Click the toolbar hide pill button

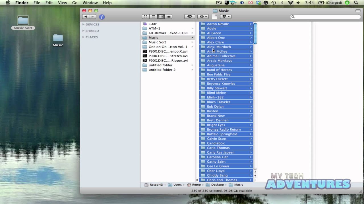click(358, 10)
